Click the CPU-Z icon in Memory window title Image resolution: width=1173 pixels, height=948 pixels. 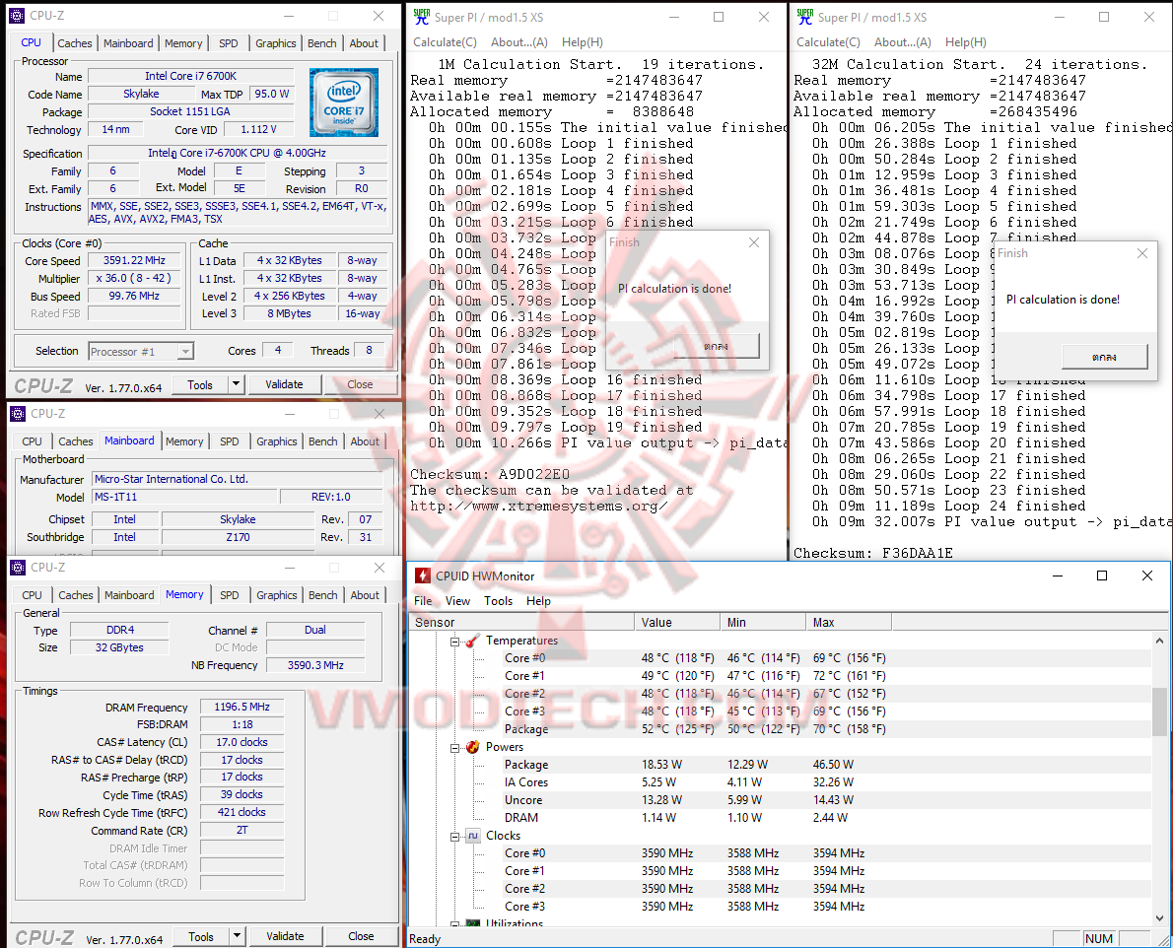pyautogui.click(x=17, y=568)
